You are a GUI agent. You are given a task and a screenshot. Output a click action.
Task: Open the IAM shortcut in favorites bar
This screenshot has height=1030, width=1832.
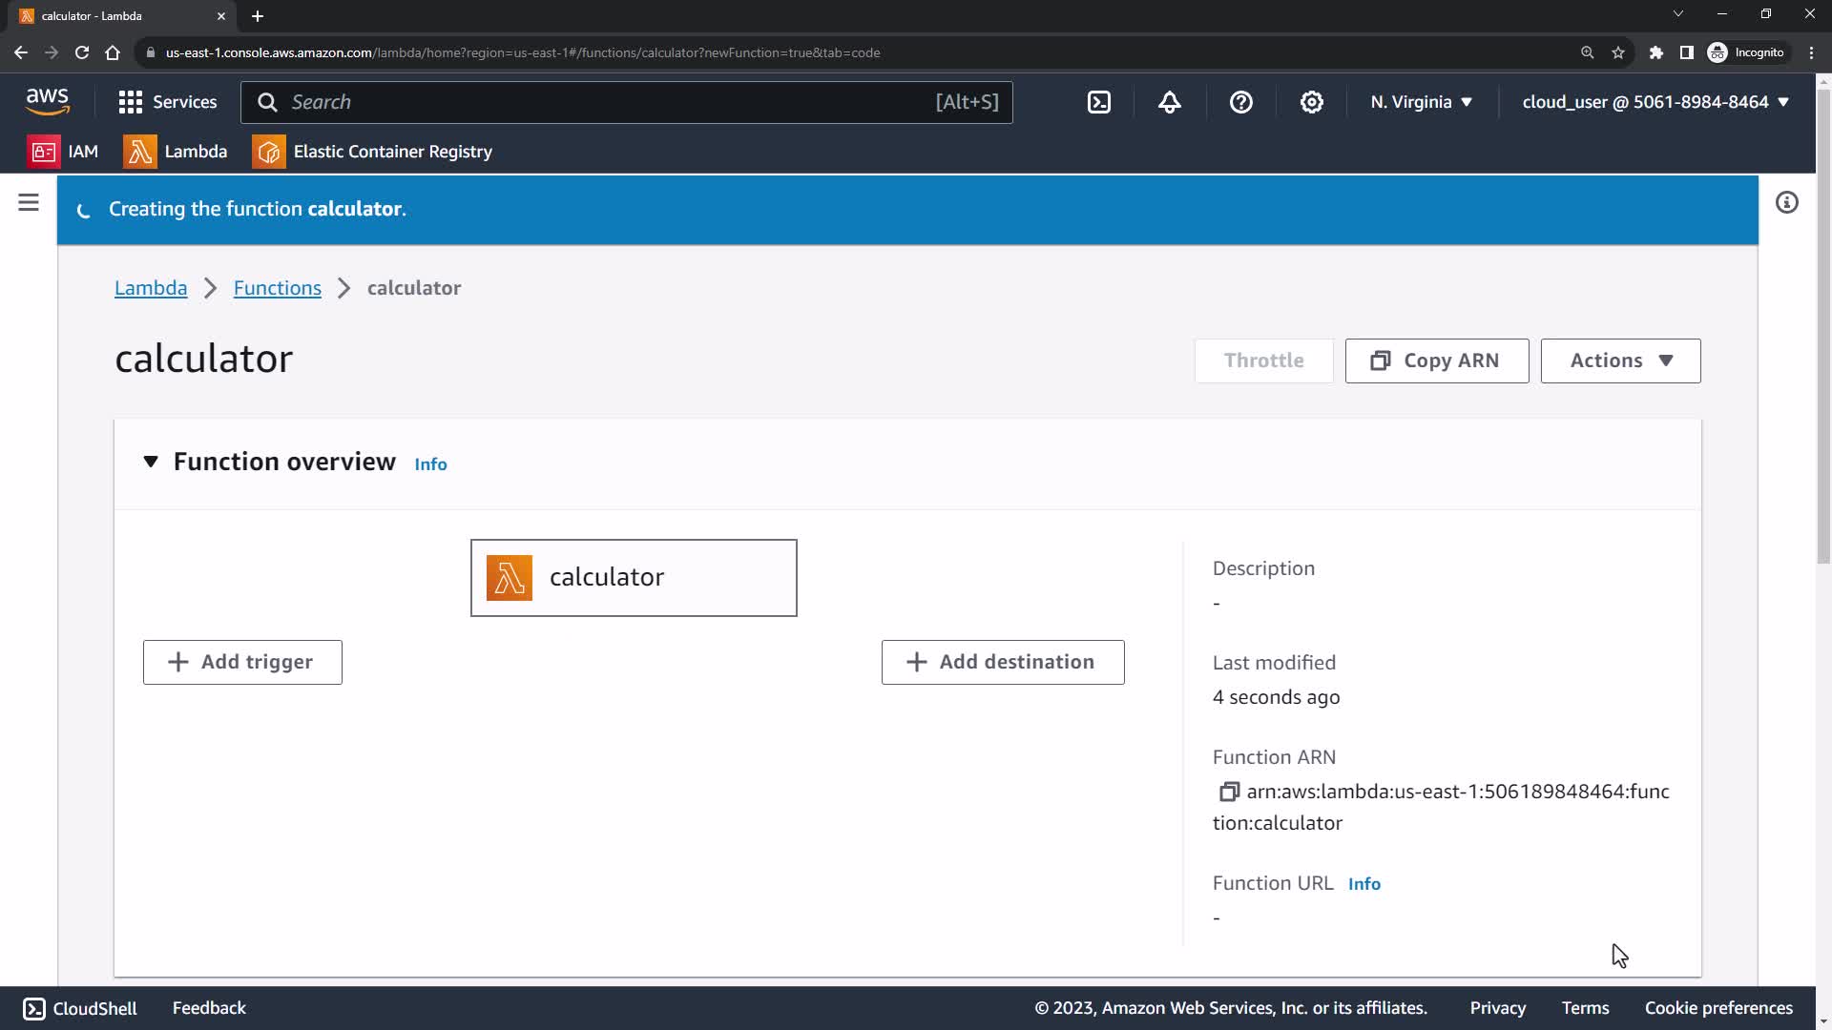[x=63, y=152]
